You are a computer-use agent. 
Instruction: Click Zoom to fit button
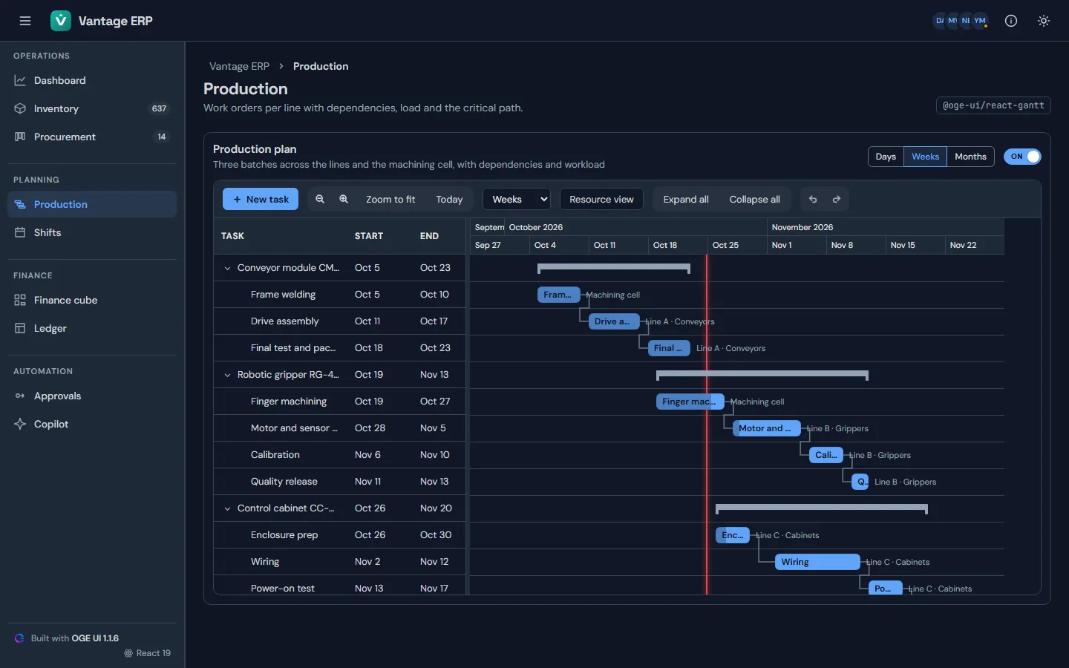pyautogui.click(x=390, y=199)
